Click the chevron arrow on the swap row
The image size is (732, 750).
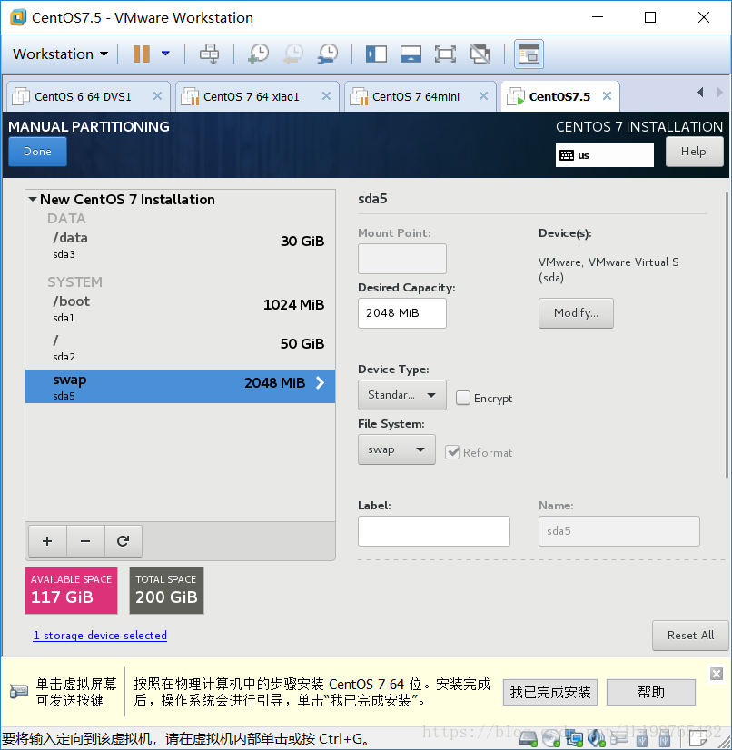coord(320,382)
